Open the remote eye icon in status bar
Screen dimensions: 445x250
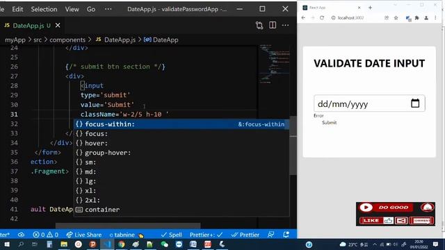click(21, 235)
